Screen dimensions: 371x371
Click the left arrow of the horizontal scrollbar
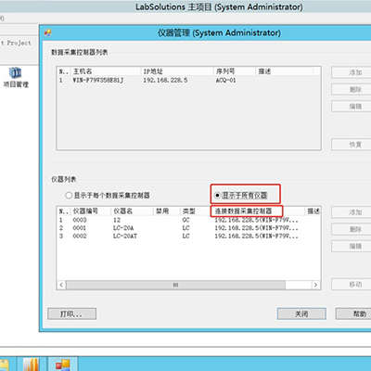click(61, 285)
